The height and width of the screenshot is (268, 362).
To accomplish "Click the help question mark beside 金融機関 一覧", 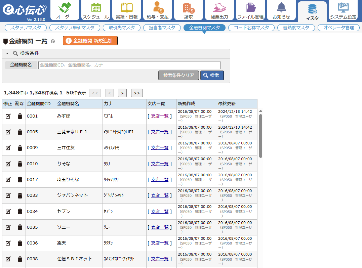I will click(x=53, y=41).
